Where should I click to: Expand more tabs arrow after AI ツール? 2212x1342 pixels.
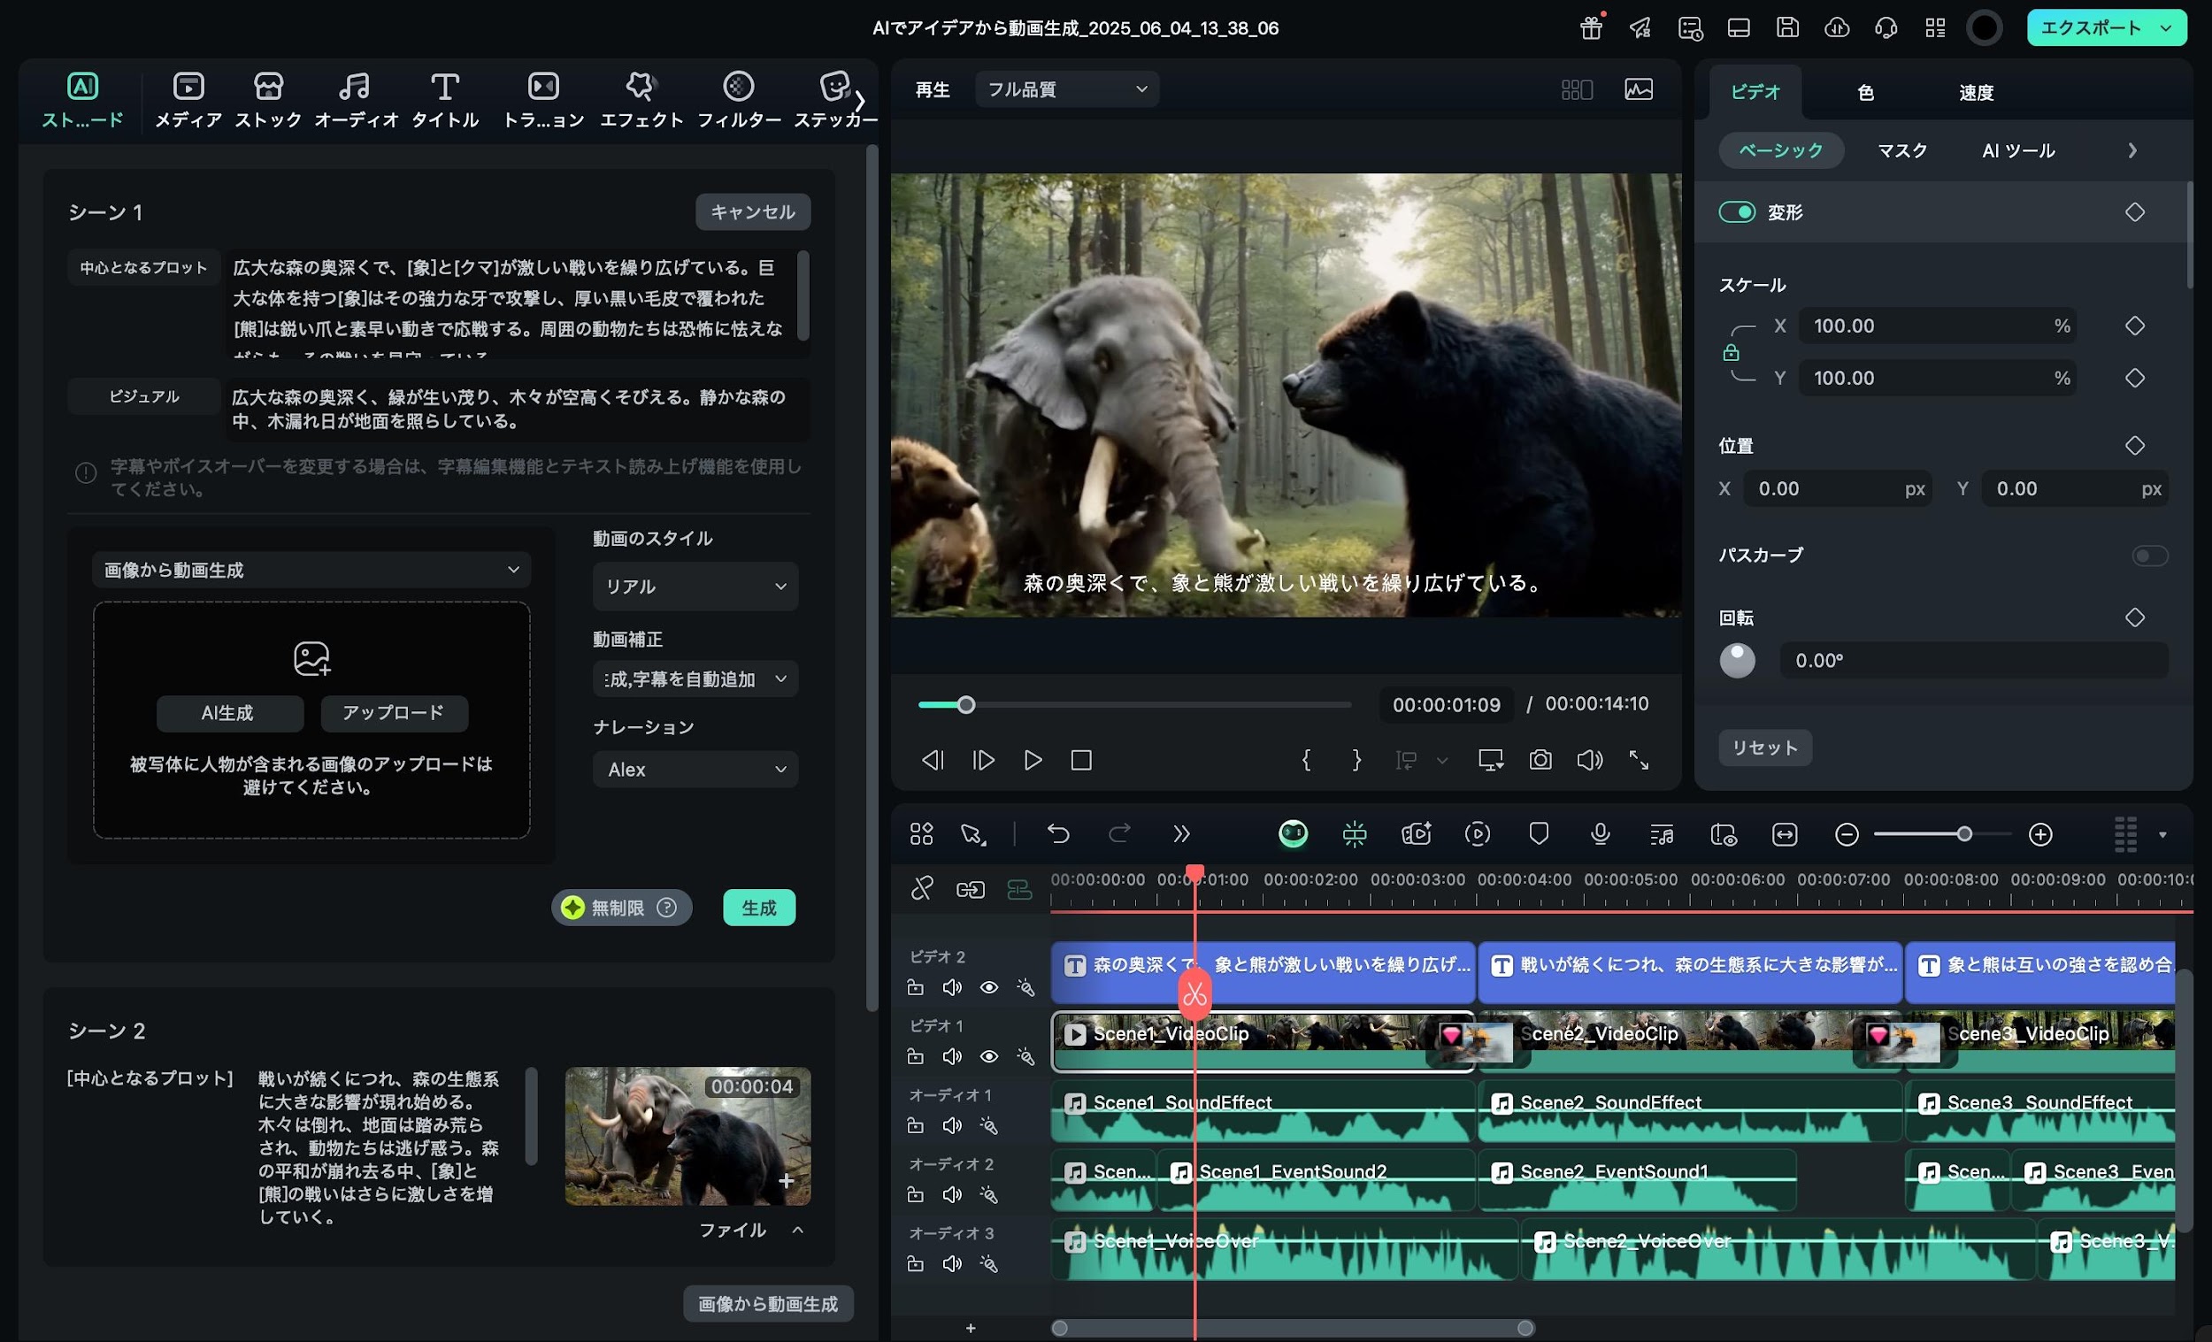coord(2132,150)
